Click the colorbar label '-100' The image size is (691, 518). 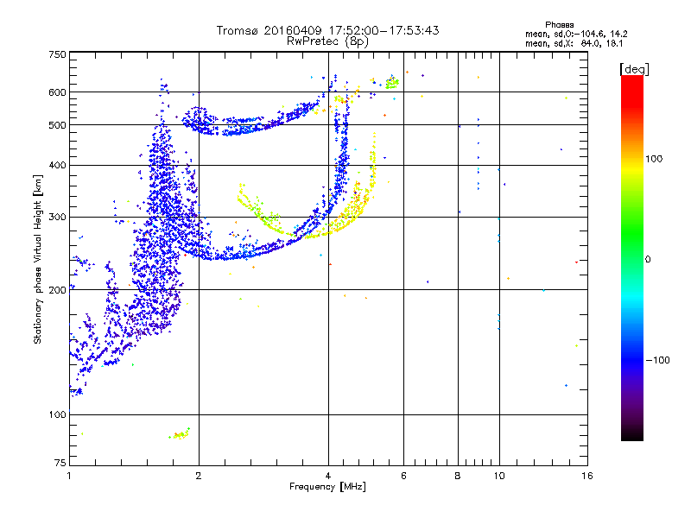coord(658,360)
